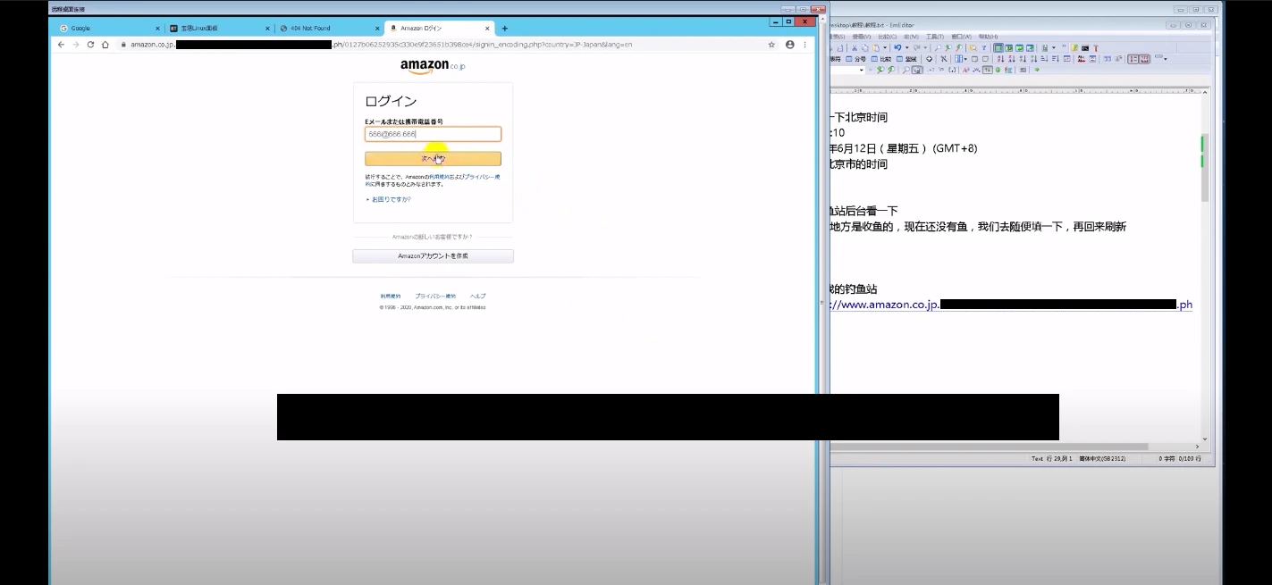Toggle Wrap by Window in EmEditor toolbar
Screen dimensions: 1272x585
coord(1019,48)
